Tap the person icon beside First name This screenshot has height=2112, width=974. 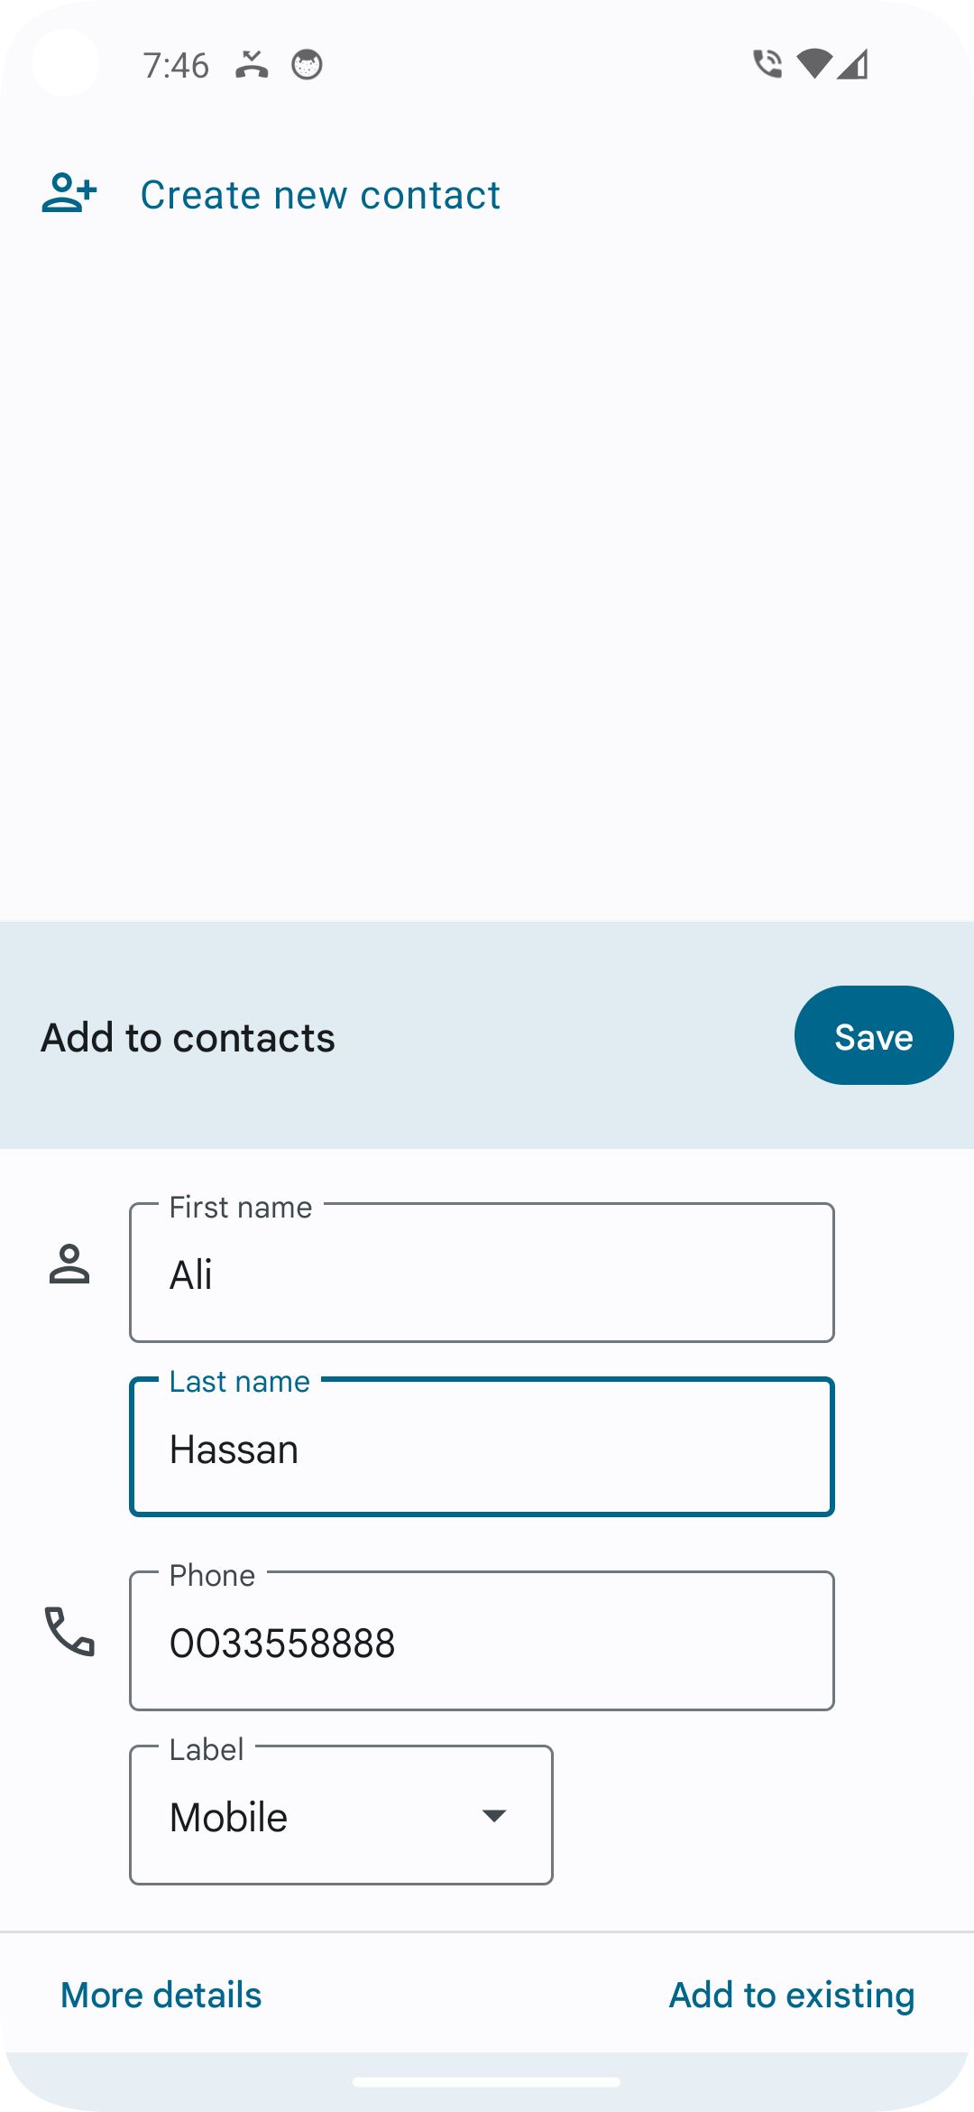point(69,1264)
